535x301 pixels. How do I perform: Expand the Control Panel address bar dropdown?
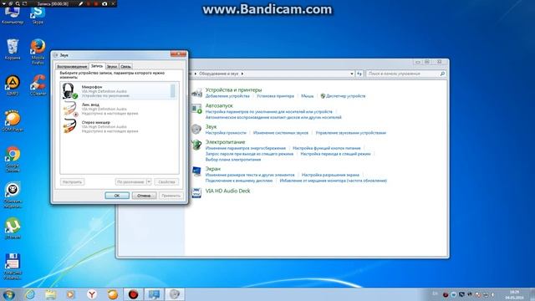pyautogui.click(x=352, y=74)
